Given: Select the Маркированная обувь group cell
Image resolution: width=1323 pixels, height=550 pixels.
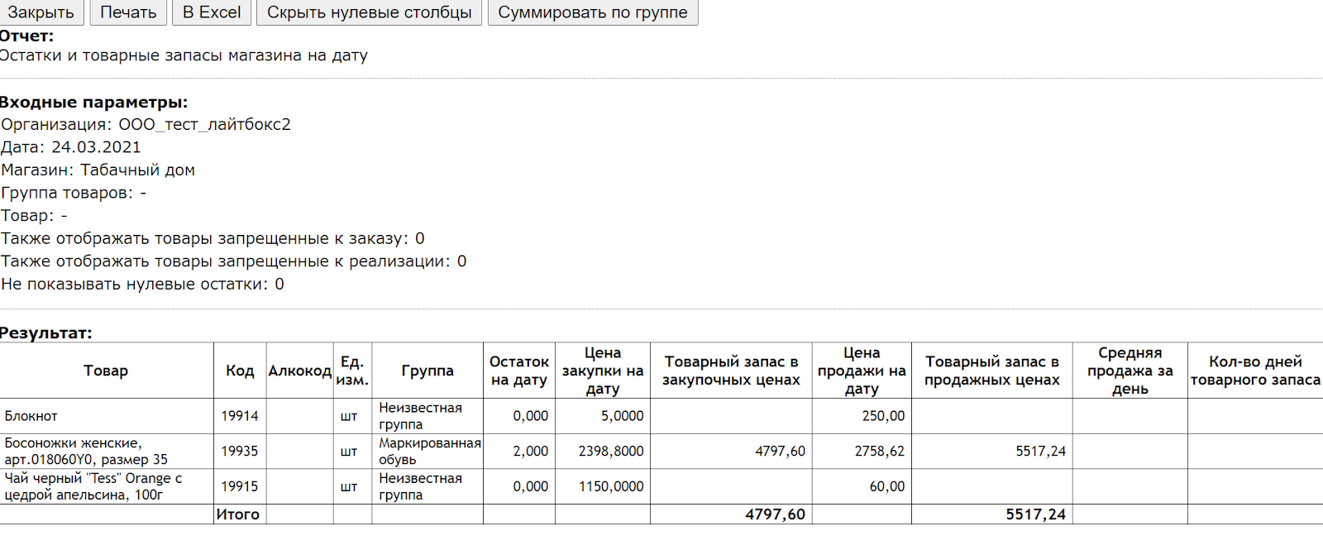Looking at the screenshot, I should [x=428, y=452].
